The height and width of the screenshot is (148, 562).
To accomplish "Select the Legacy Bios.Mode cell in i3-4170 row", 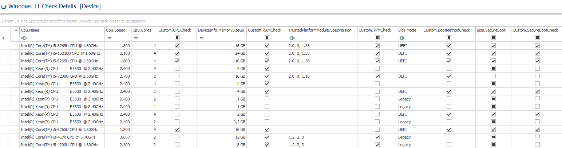I will pyautogui.click(x=409, y=137).
